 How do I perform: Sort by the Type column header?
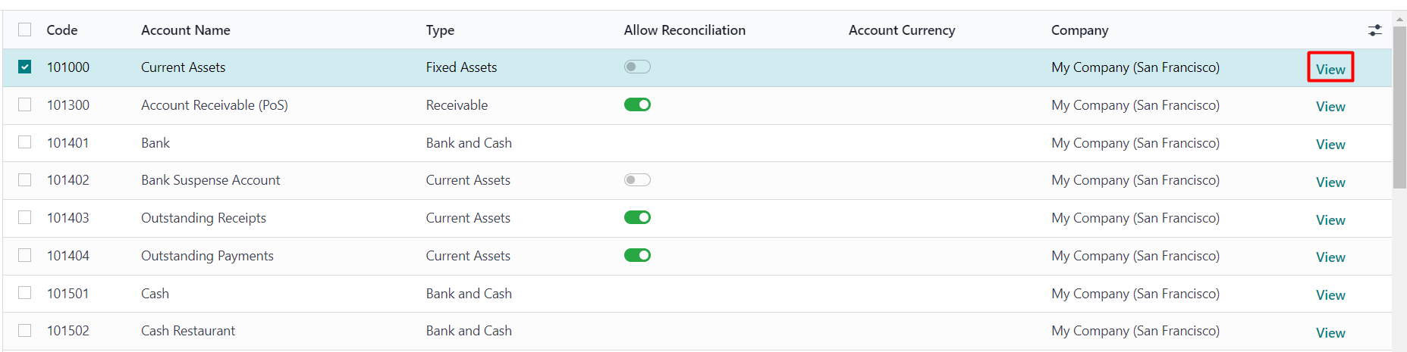(440, 30)
